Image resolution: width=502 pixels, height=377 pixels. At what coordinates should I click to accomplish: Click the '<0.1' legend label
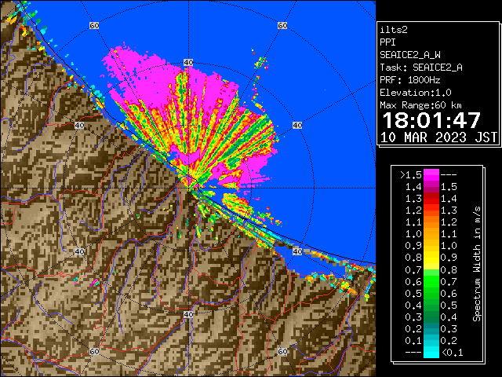[453, 353]
